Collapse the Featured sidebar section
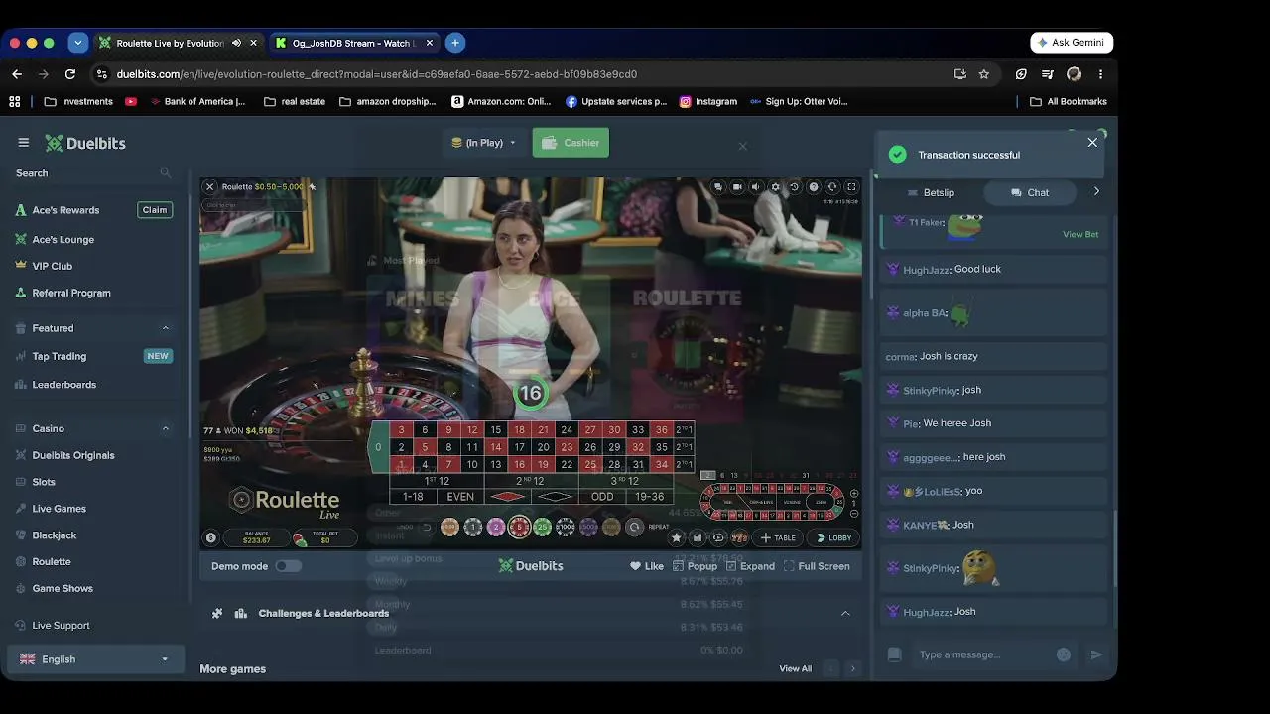 (166, 328)
